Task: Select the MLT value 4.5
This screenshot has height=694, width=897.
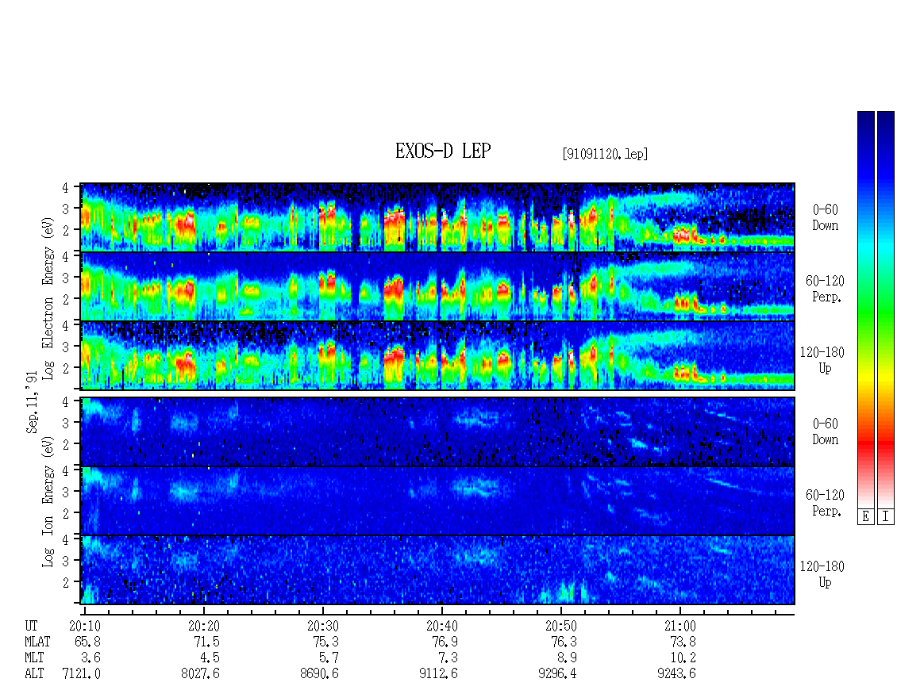Action: pyautogui.click(x=210, y=658)
